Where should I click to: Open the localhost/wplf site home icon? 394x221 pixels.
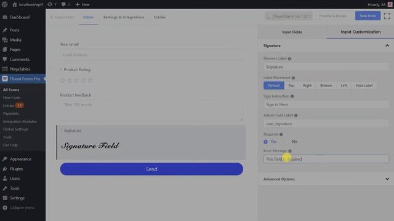click(x=15, y=4)
